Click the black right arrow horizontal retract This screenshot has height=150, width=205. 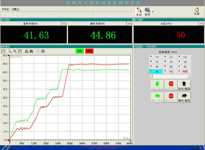[x=184, y=98]
